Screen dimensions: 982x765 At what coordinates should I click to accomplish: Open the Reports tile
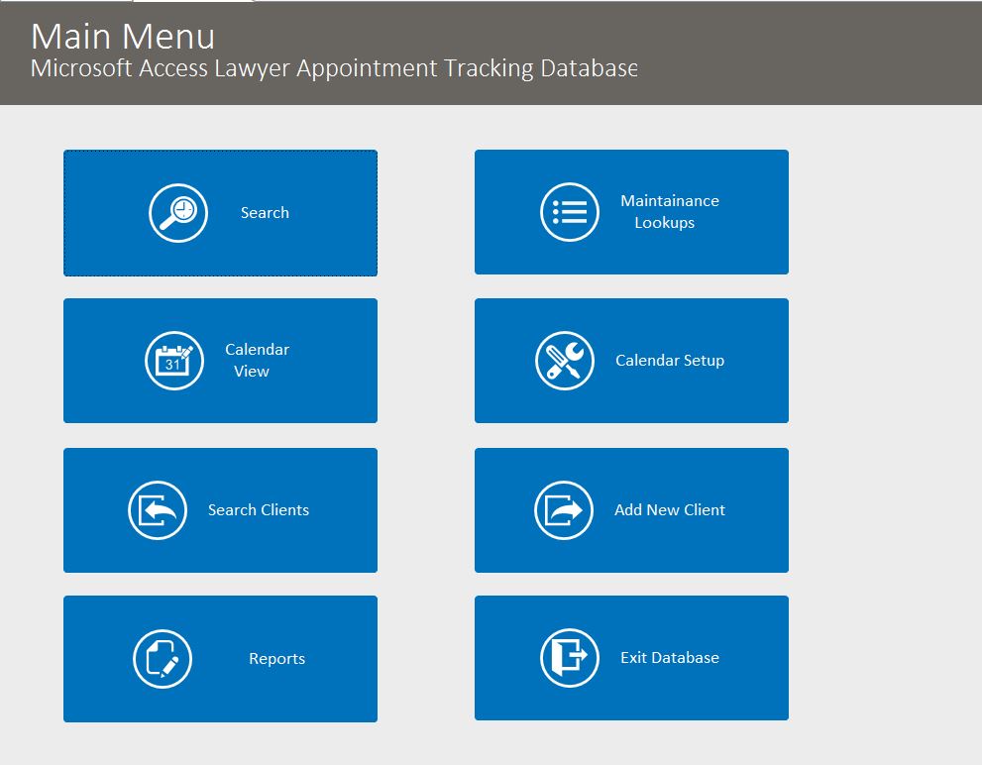coord(220,659)
